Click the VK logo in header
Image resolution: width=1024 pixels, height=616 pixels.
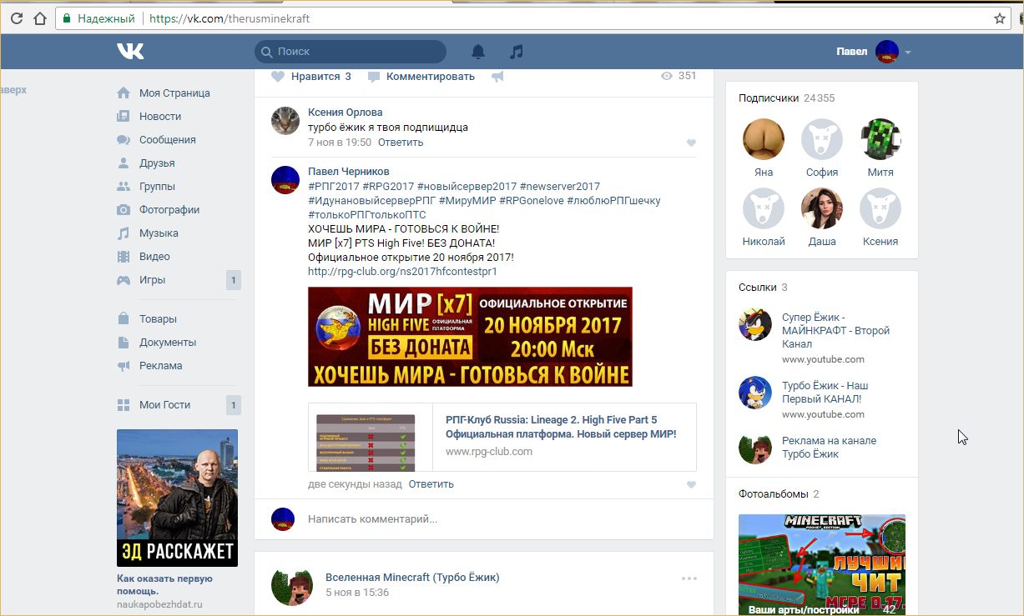pyautogui.click(x=130, y=52)
